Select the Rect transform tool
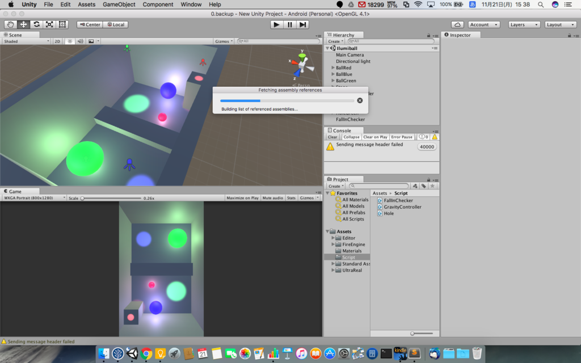Viewport: 581px width, 363px height. (62, 24)
